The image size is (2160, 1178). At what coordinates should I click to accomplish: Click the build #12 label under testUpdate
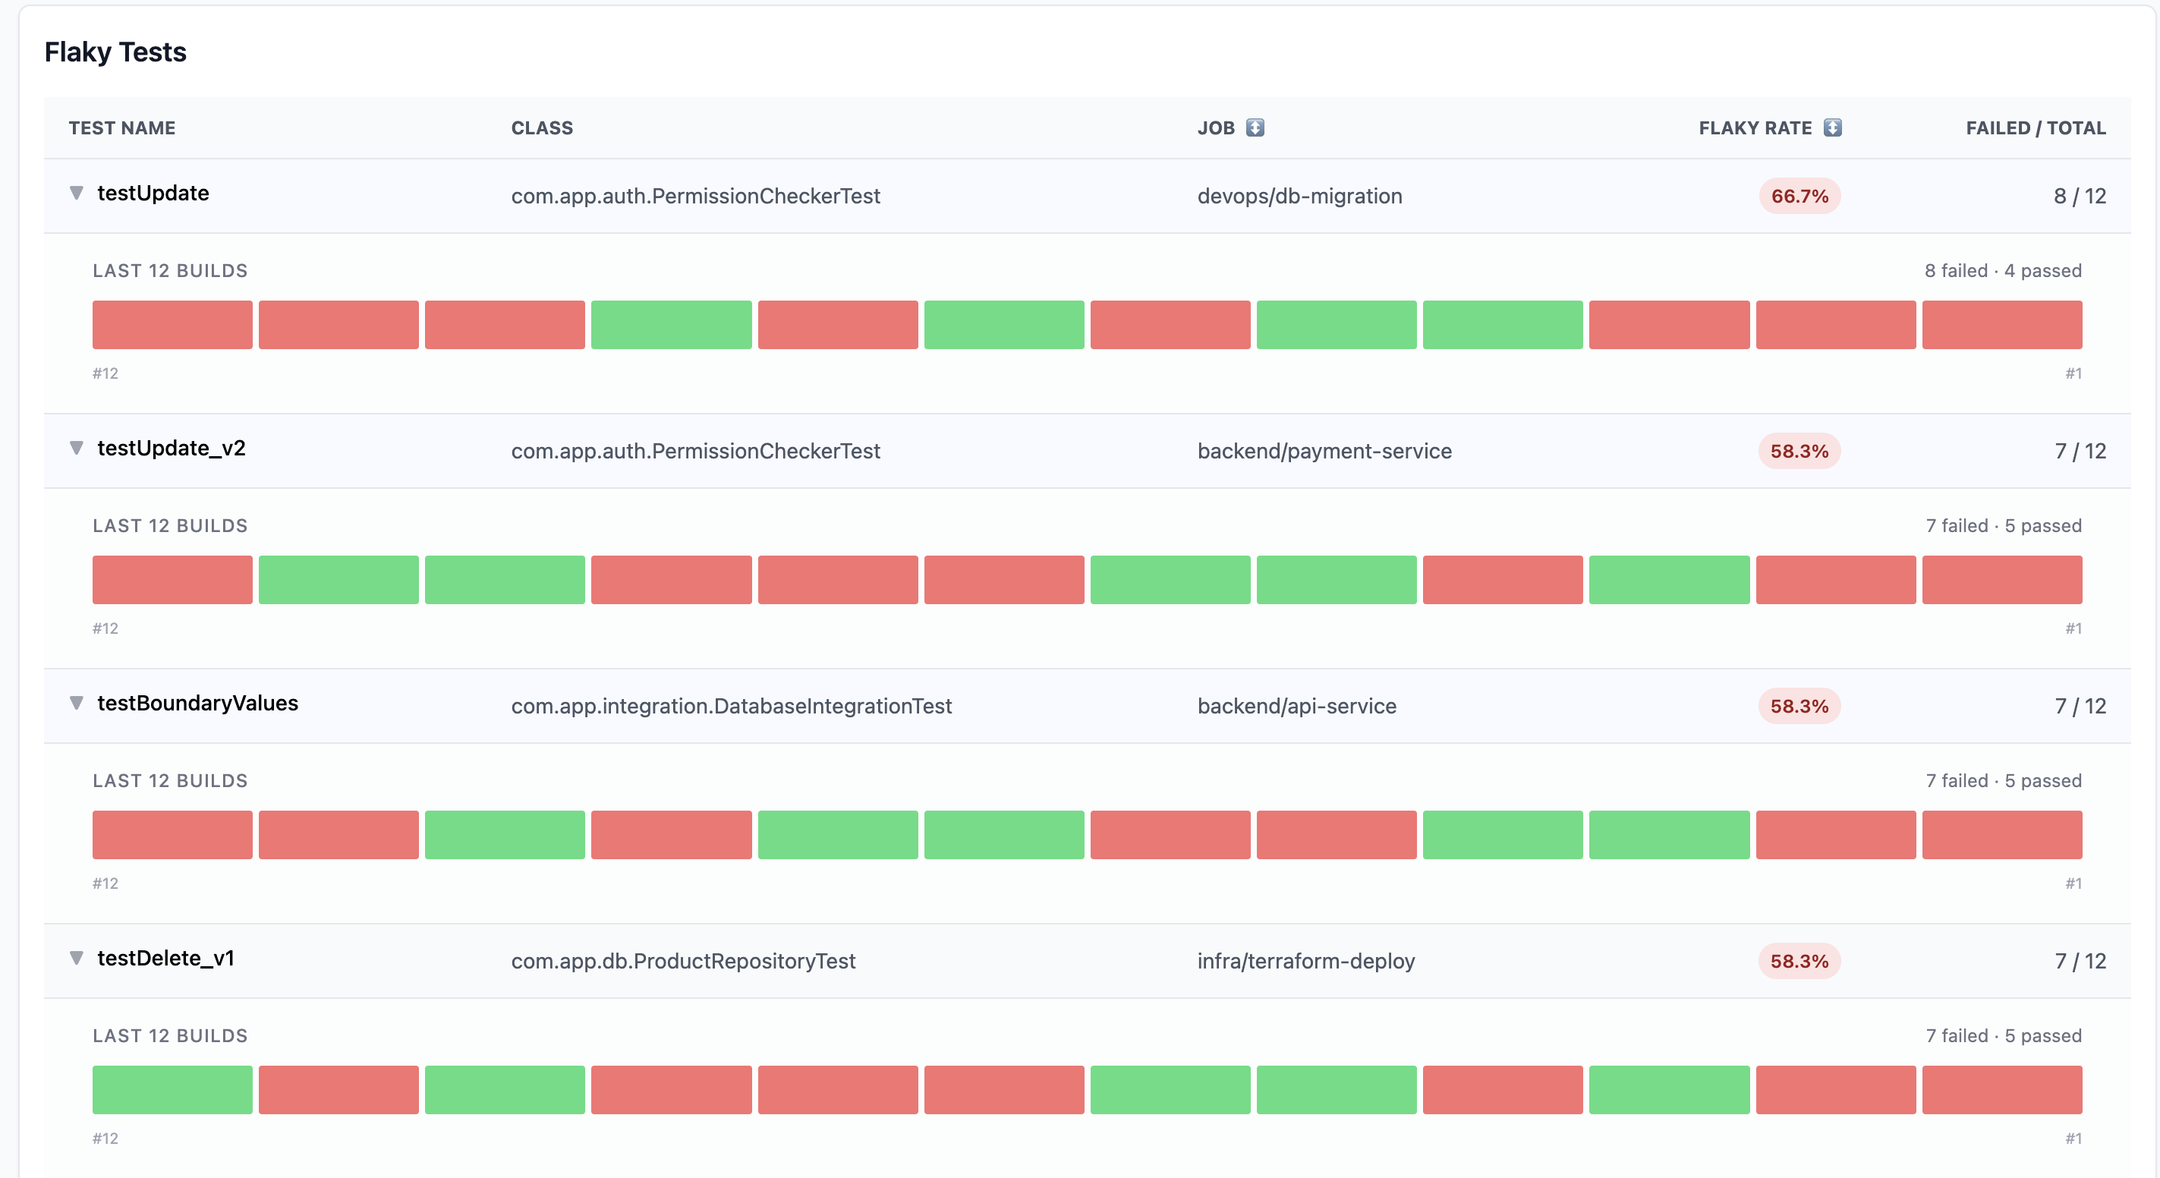[106, 374]
